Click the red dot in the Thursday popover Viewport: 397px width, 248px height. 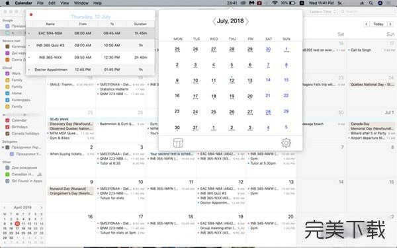click(31, 15)
